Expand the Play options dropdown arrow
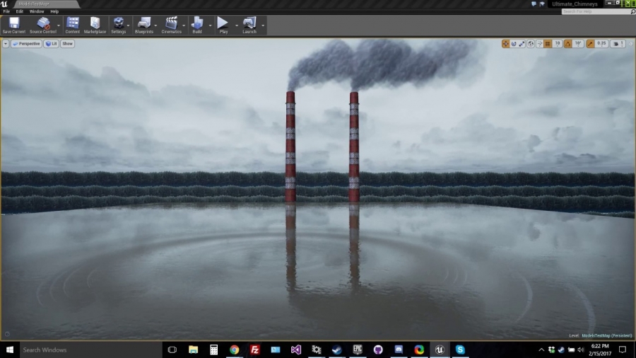Image resolution: width=636 pixels, height=358 pixels. (x=237, y=25)
